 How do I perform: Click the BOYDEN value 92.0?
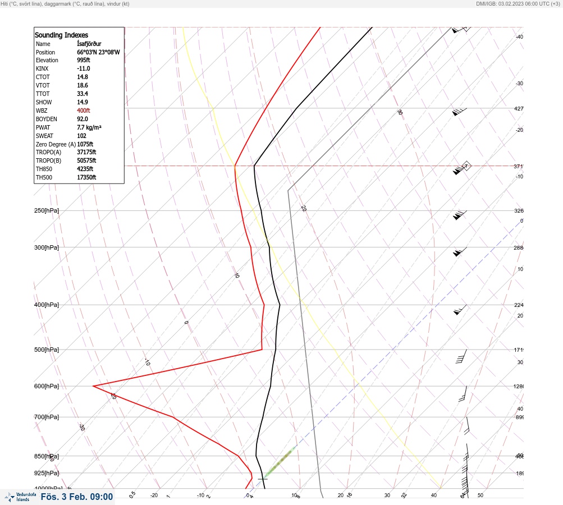click(x=82, y=119)
